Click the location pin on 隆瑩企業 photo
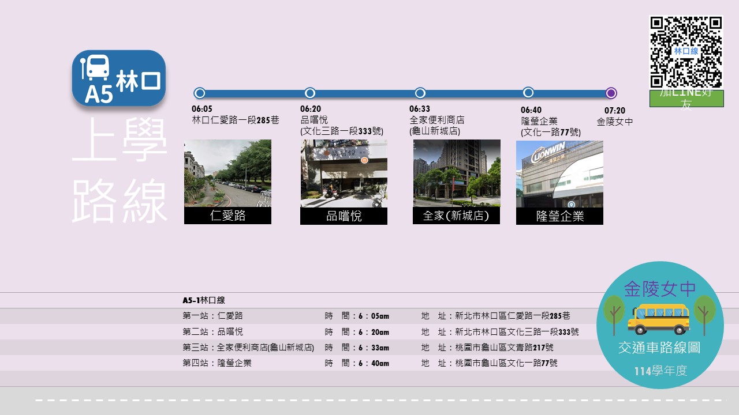The image size is (739, 415). (x=572, y=203)
